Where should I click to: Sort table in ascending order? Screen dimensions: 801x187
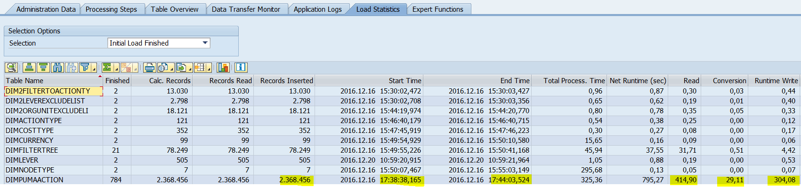pos(29,68)
